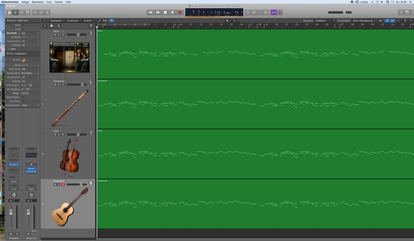The height and width of the screenshot is (241, 414).
Task: Click the Orchestral track volume slider
Action: pos(77,85)
